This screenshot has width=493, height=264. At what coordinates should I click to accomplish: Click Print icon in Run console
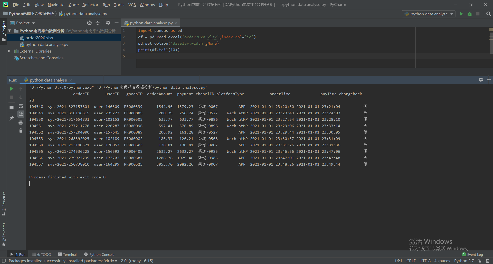point(21,123)
